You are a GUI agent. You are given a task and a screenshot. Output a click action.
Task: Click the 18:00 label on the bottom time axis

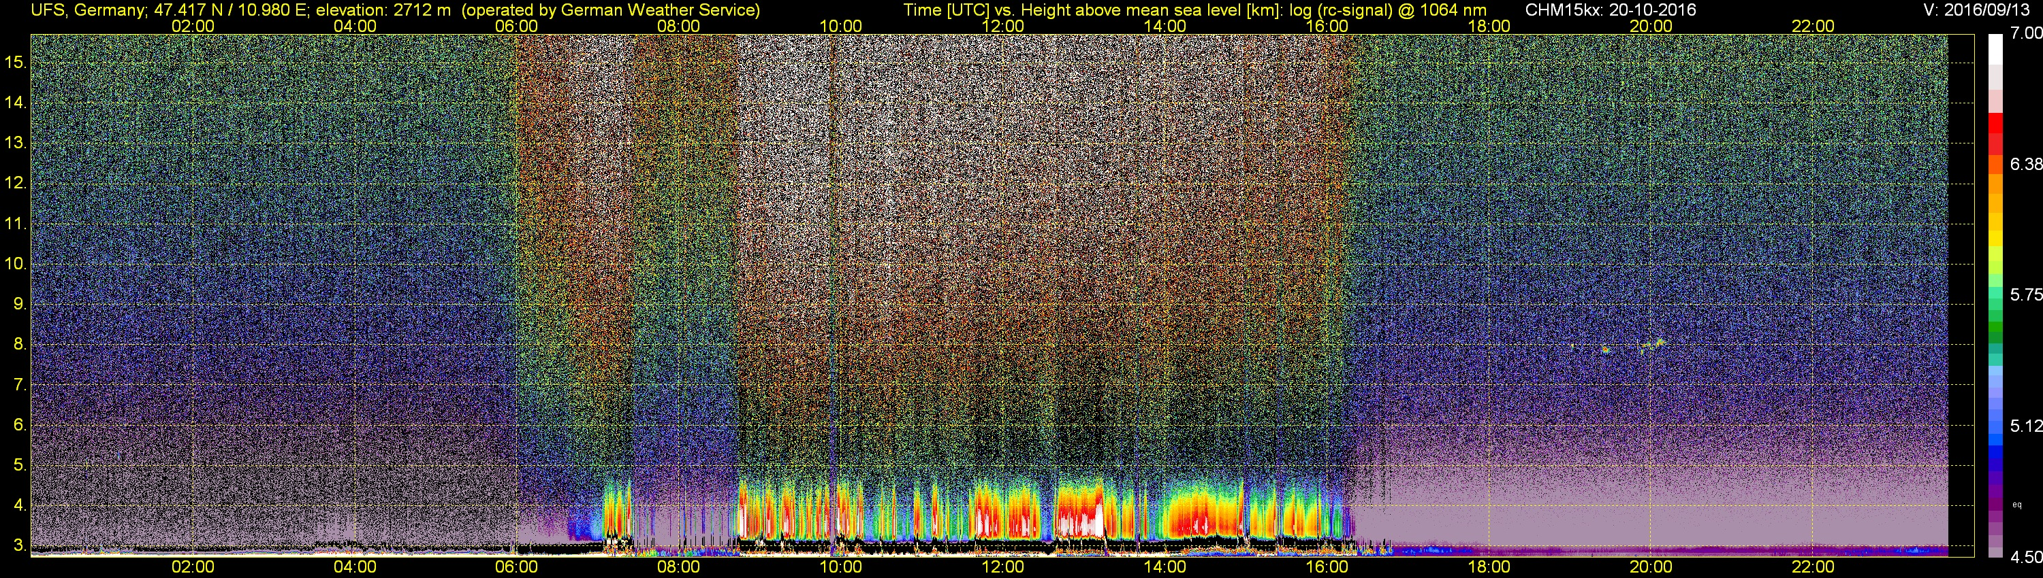pyautogui.click(x=1489, y=567)
